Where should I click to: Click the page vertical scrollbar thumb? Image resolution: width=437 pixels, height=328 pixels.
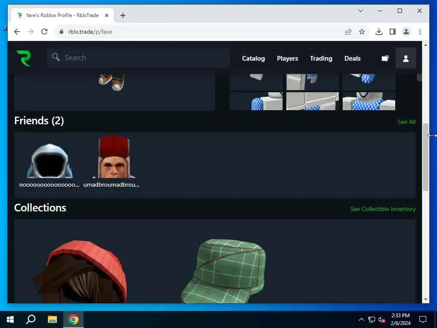pyautogui.click(x=425, y=157)
